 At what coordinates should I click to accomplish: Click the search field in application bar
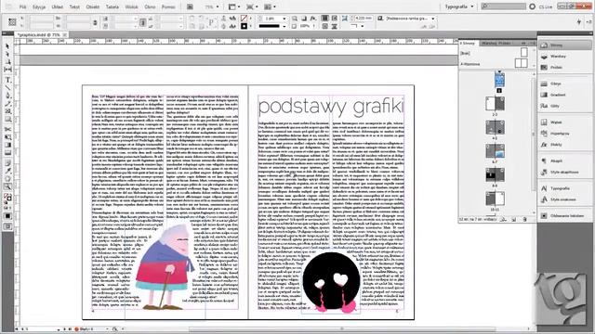tap(504, 6)
